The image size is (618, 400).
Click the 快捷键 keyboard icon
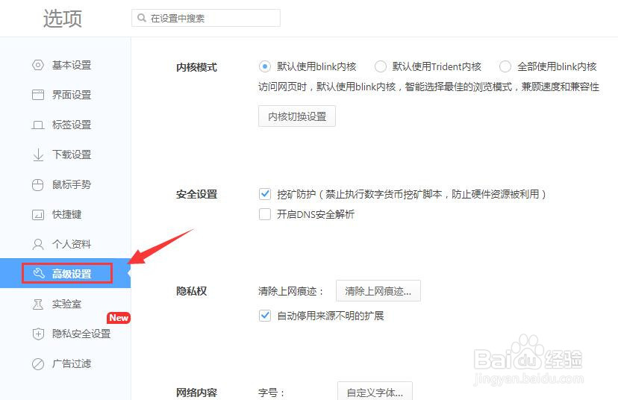tap(38, 215)
